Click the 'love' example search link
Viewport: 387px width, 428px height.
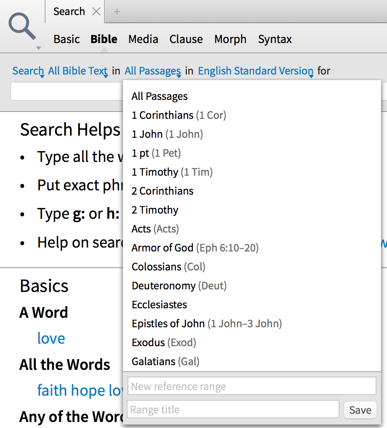51,338
